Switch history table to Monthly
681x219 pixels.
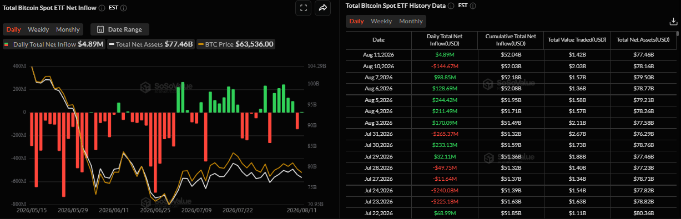pos(411,21)
